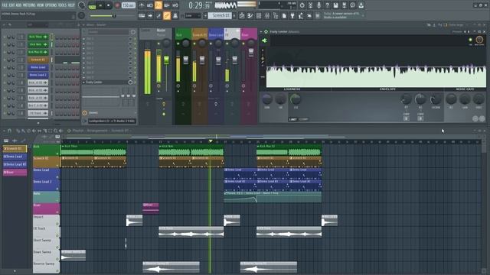490x275 pixels.
Task: Open the Fruity Limiter slot arrow menu
Action: 83,82
